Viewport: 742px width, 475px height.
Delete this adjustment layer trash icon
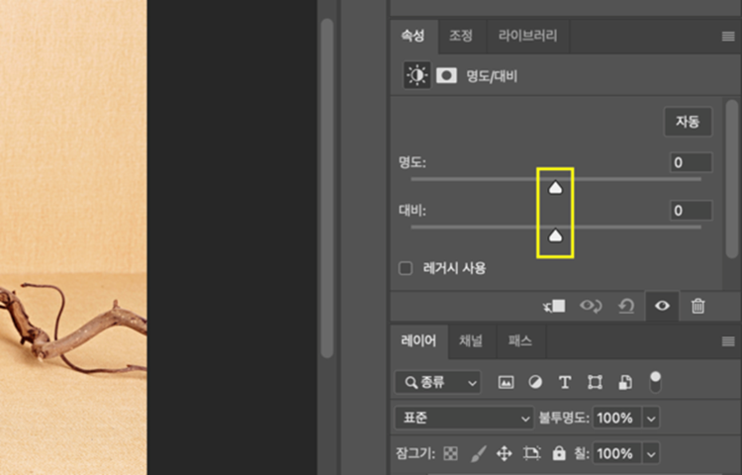(698, 306)
